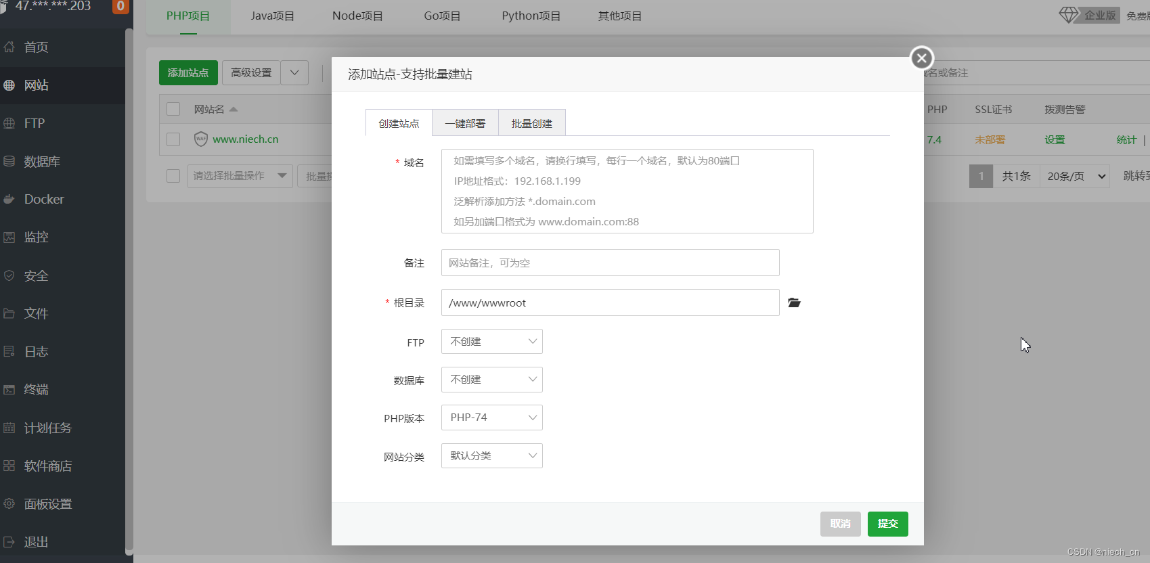The height and width of the screenshot is (563, 1150).
Task: Open the 20条/页 page size dropdown
Action: [1075, 176]
